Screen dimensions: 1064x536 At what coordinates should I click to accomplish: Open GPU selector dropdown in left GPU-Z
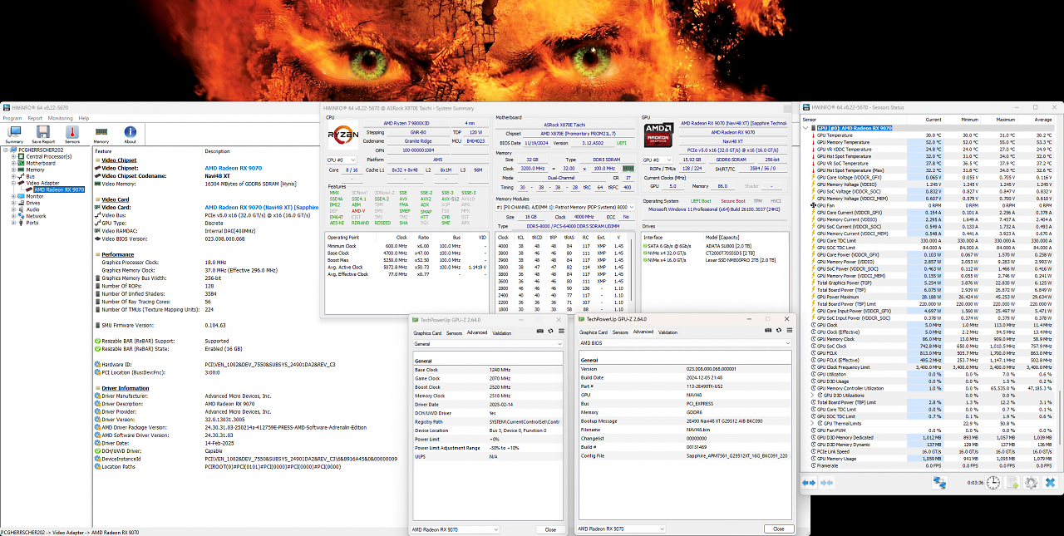pos(456,529)
